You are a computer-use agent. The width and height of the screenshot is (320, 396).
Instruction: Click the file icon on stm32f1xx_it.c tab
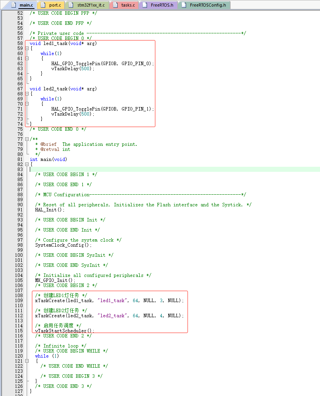pyautogui.click(x=71, y=5)
